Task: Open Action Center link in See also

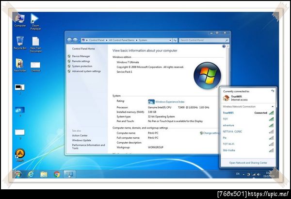Action: pyautogui.click(x=80, y=135)
